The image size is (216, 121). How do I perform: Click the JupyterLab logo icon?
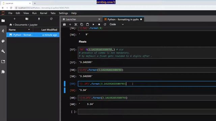tap(3, 13)
